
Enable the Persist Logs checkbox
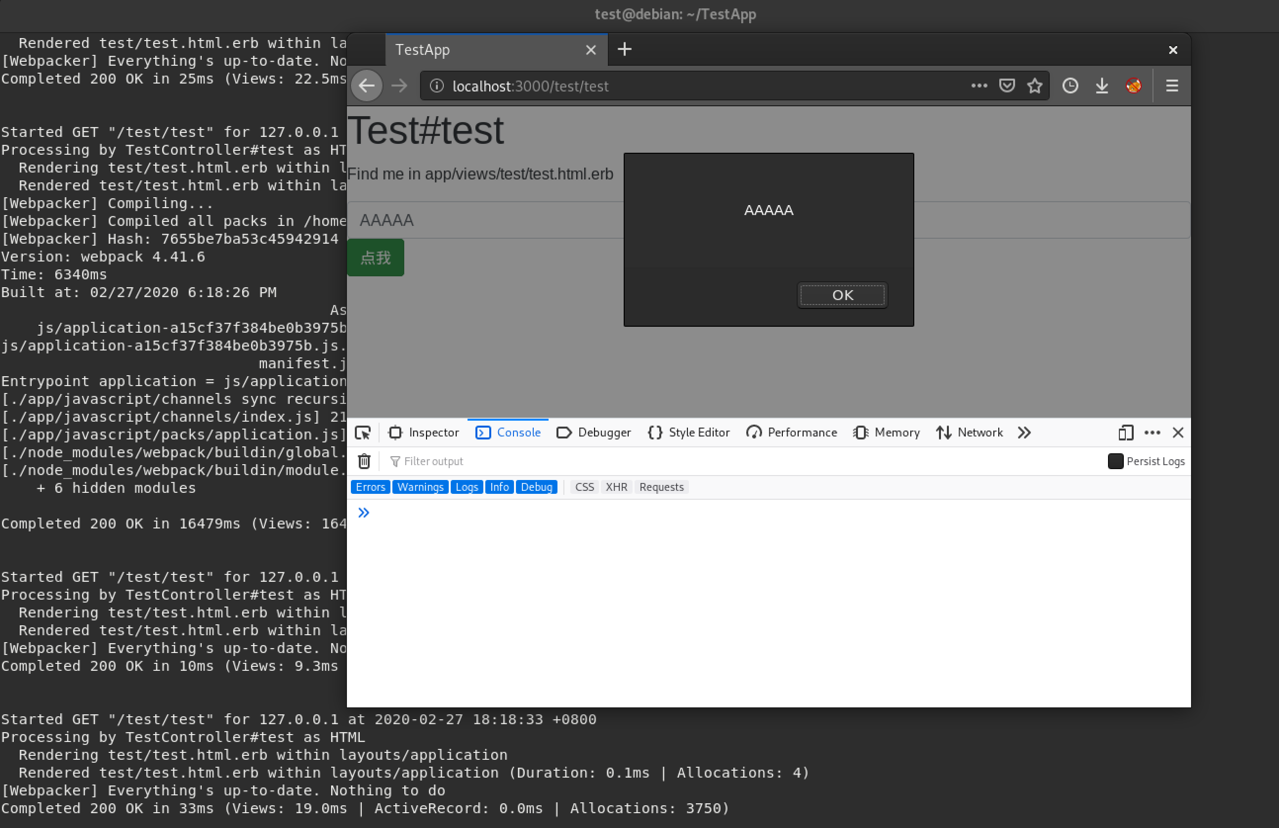click(1115, 461)
